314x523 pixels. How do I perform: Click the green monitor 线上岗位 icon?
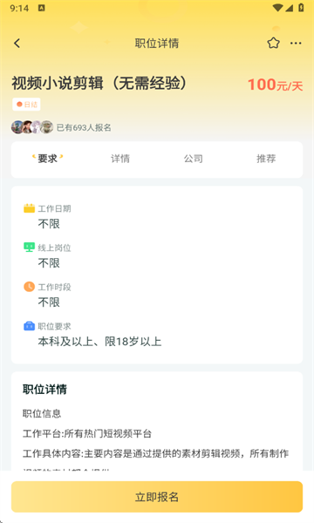click(29, 248)
